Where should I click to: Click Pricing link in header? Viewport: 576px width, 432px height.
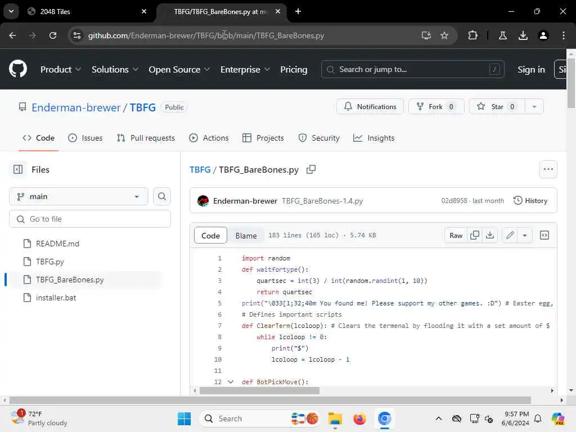point(294,69)
